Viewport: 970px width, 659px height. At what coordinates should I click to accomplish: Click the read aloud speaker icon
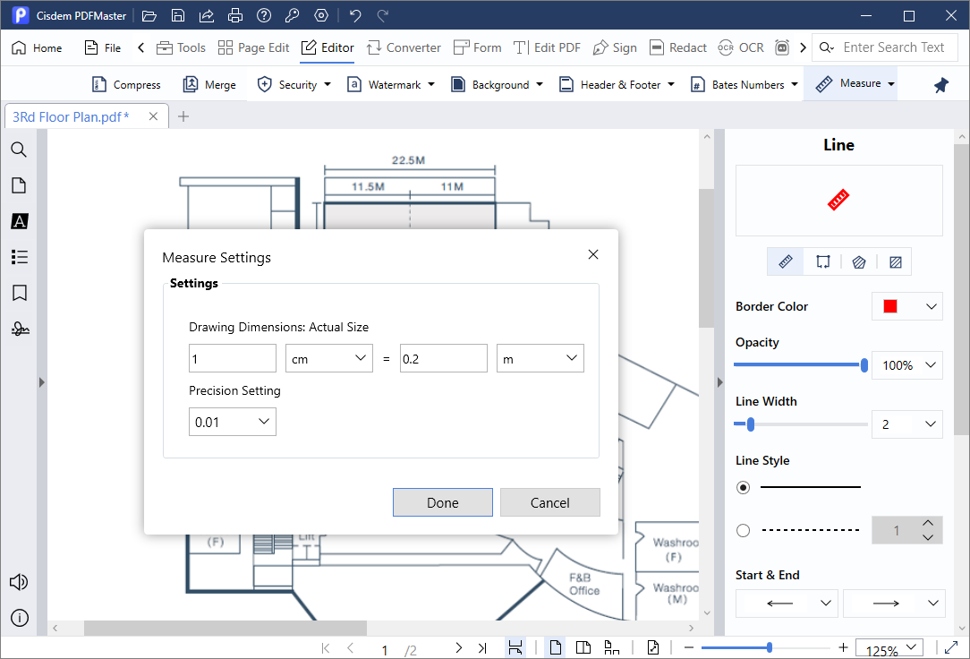19,582
